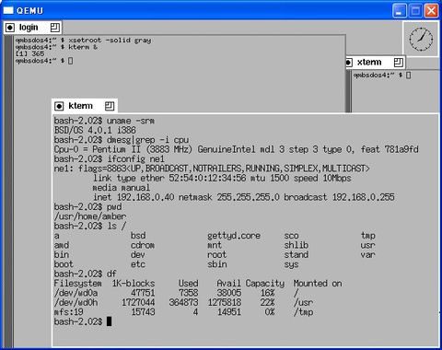The image size is (442, 350).
Task: Click the analog xclock
Action: coord(421,39)
